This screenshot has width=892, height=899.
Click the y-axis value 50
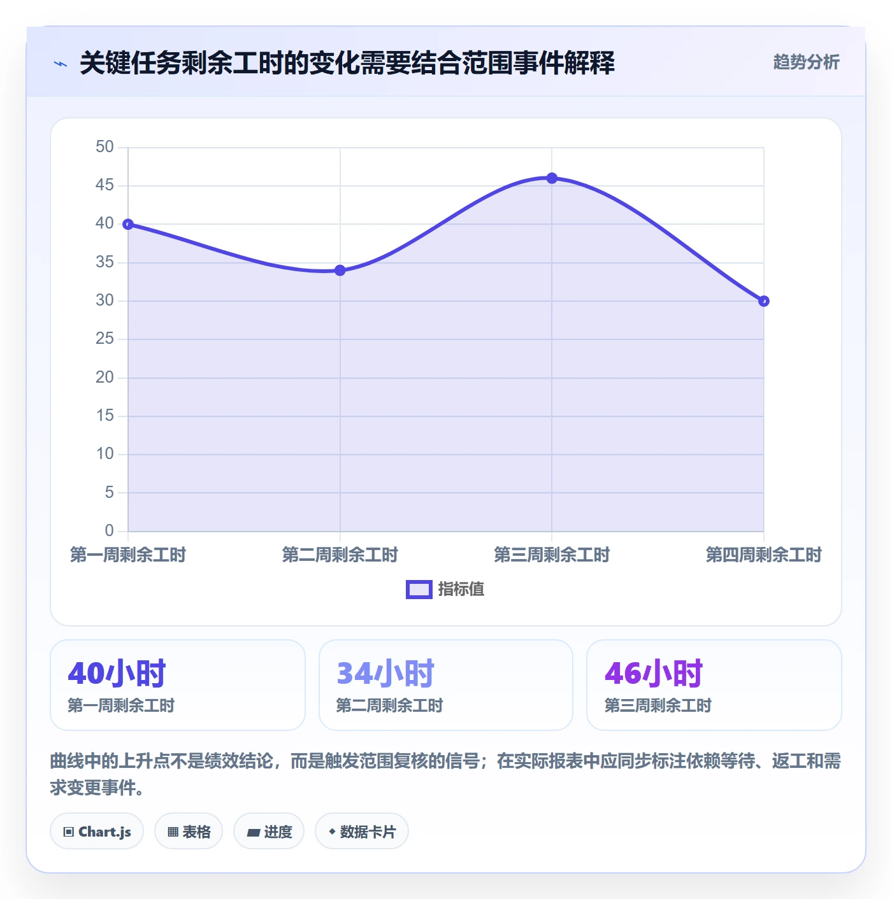104,147
